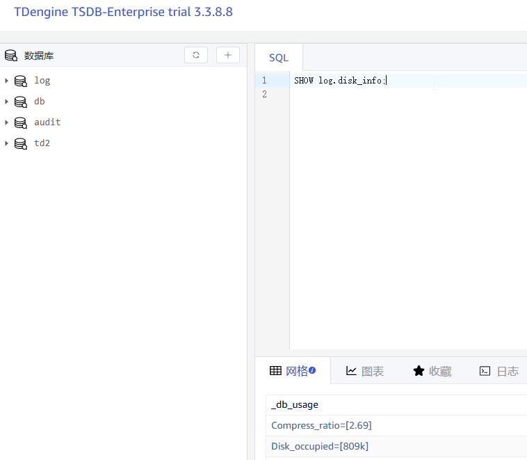
Task: Expand the db database tree node
Action: pos(6,102)
